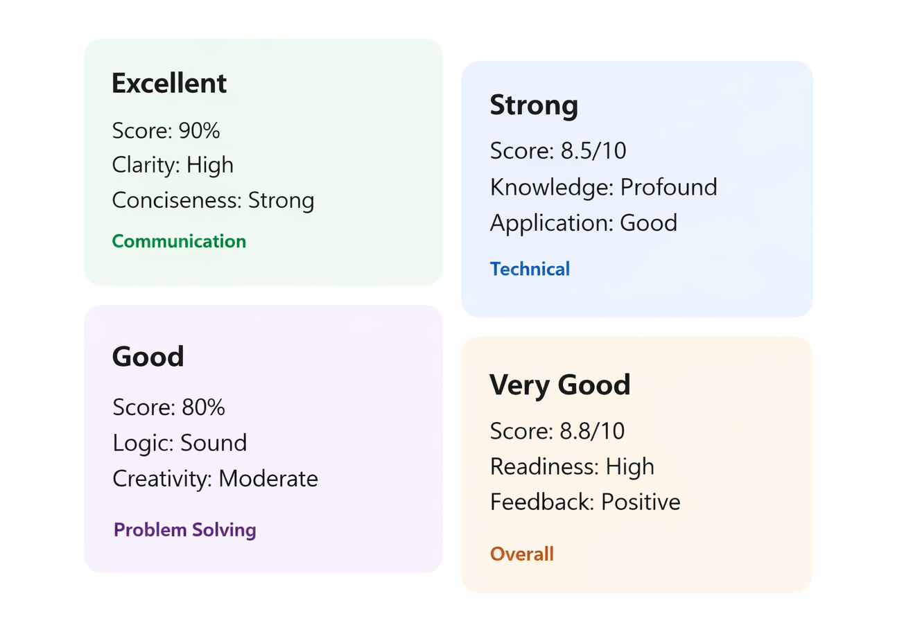Click the Creativity: Moderate line
Image resolution: width=904 pixels, height=632 pixels.
[x=215, y=478]
